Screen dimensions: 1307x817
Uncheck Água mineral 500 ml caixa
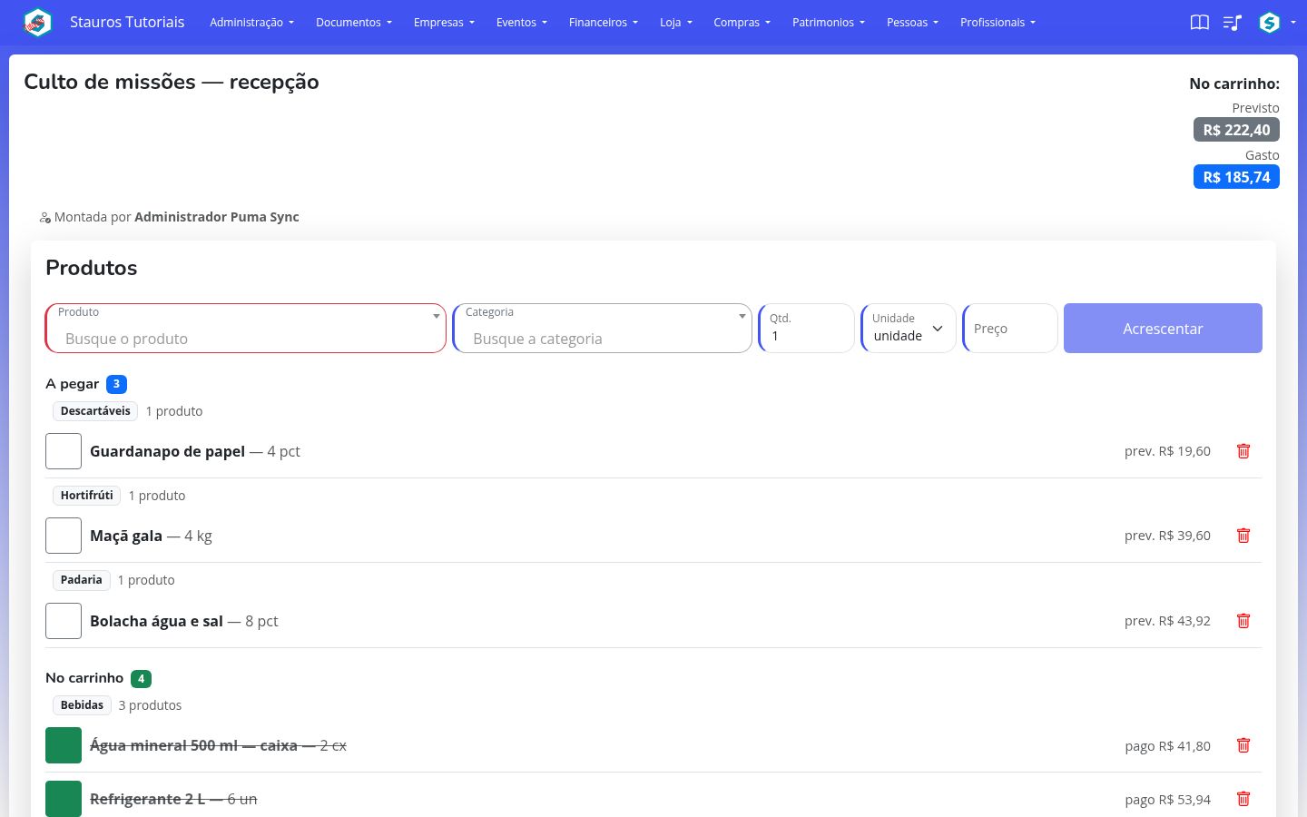click(64, 745)
